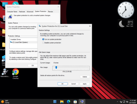137x104 pixels.
Task: Click System Properties taskbar icon
Action: click(82, 102)
